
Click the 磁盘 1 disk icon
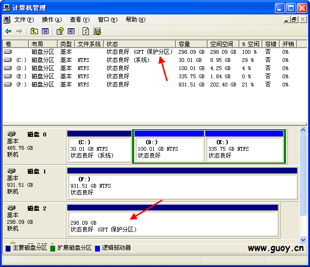[12, 171]
